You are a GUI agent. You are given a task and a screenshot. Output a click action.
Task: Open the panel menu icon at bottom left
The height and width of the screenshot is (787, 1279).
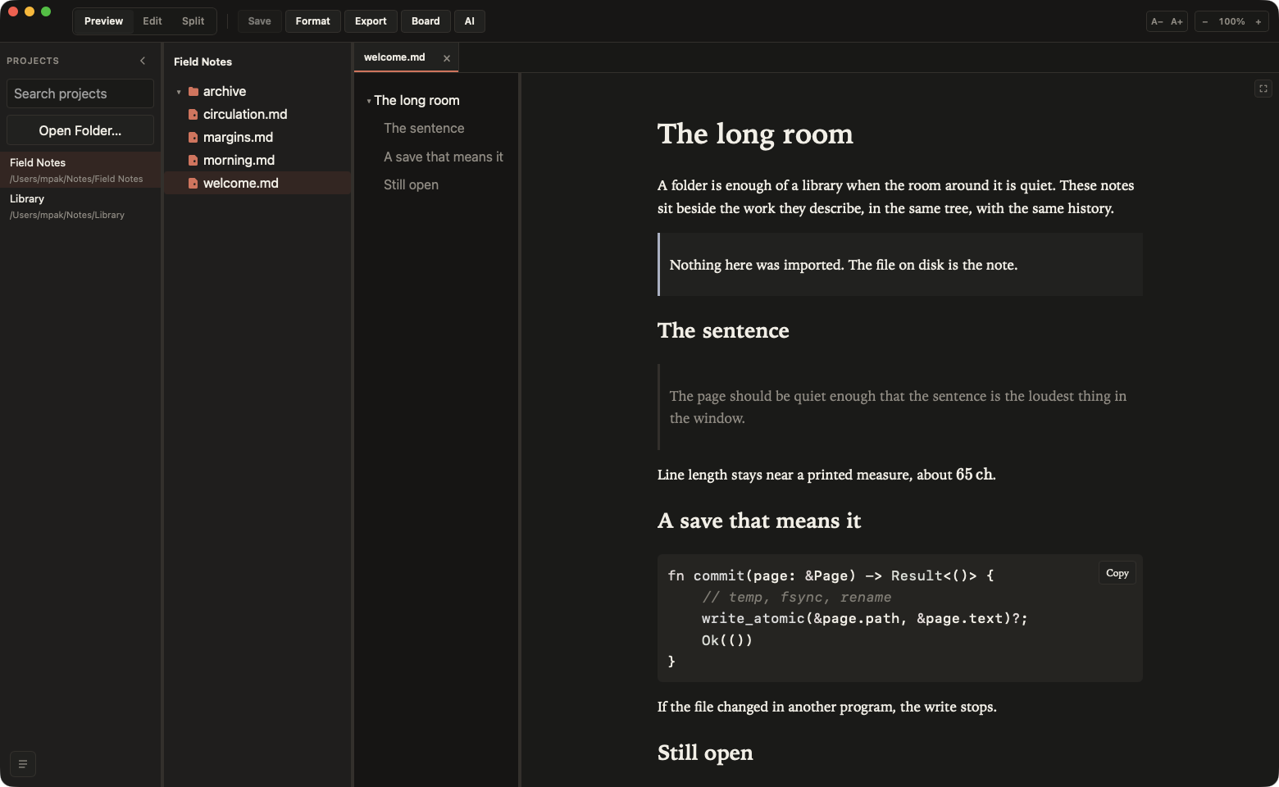pyautogui.click(x=23, y=764)
